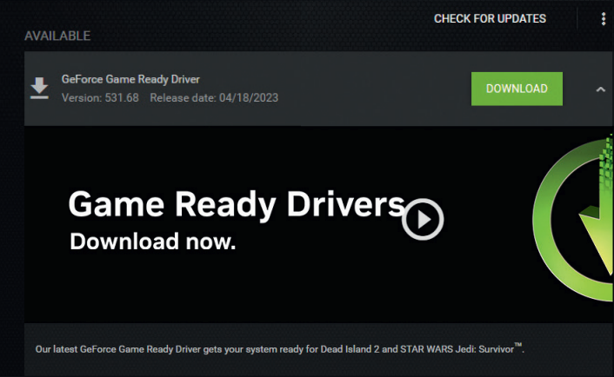
Task: Play the Game Ready Drivers video
Action: [x=423, y=220]
